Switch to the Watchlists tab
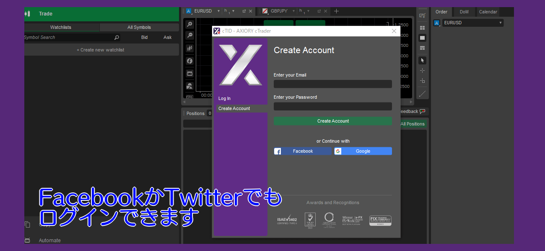This screenshot has height=251, width=545. (61, 28)
